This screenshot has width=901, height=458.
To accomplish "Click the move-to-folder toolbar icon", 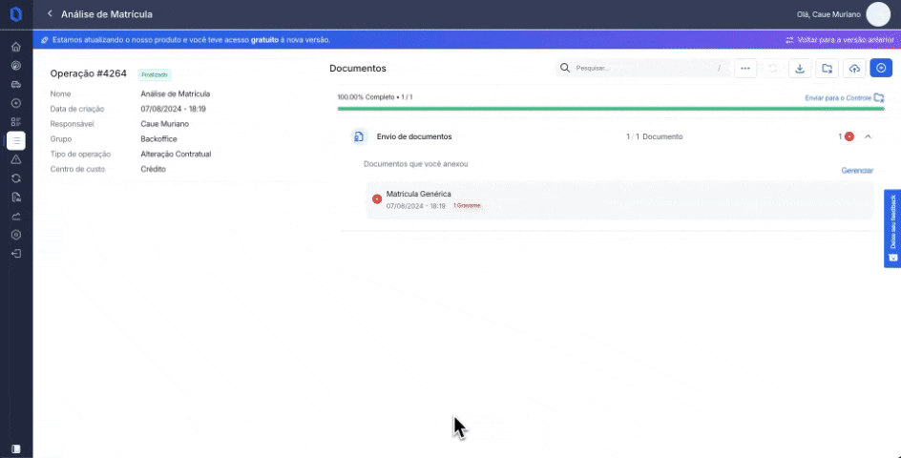I will [x=827, y=69].
